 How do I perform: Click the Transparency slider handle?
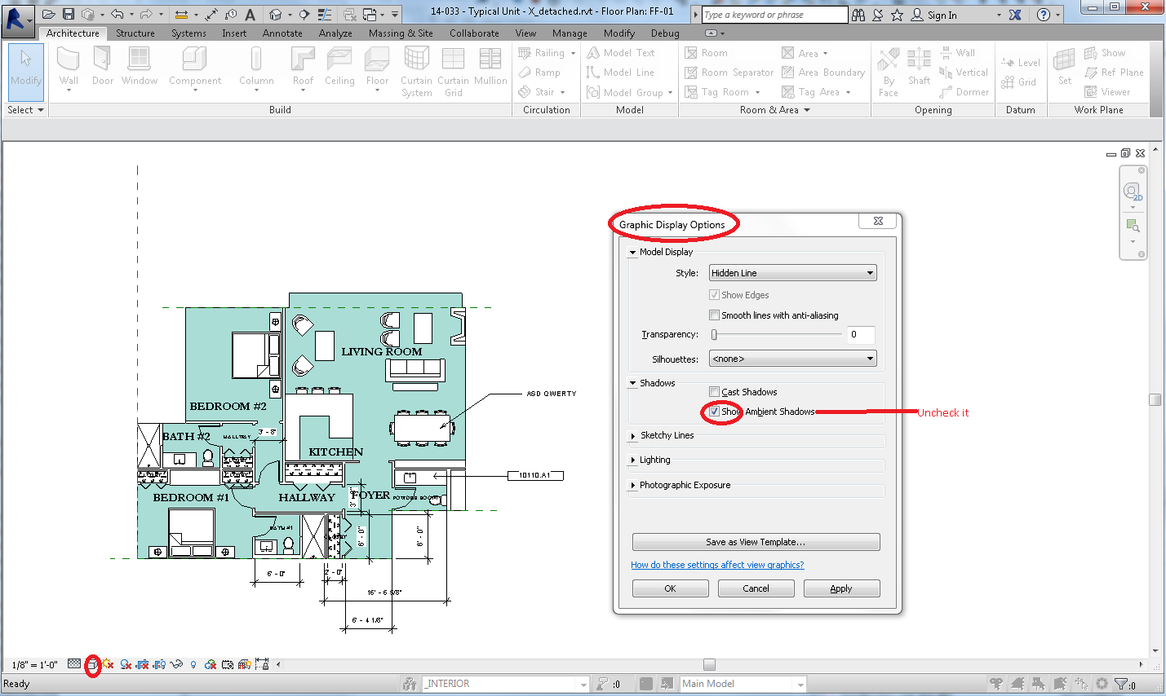click(714, 334)
